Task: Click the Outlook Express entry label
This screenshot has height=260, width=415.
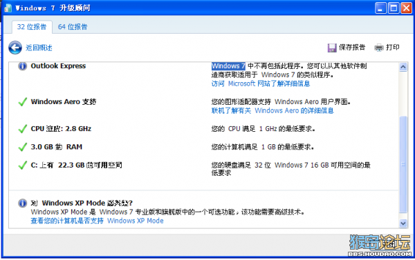Action: [58, 66]
